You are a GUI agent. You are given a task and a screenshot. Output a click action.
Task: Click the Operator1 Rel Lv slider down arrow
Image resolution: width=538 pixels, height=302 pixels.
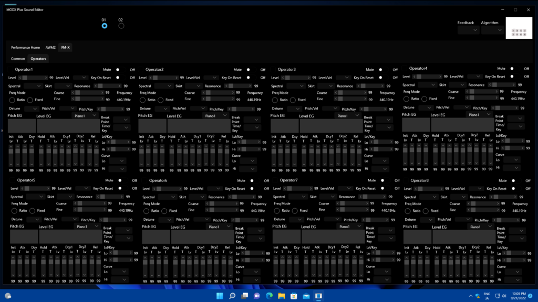pyautogui.click(x=96, y=164)
